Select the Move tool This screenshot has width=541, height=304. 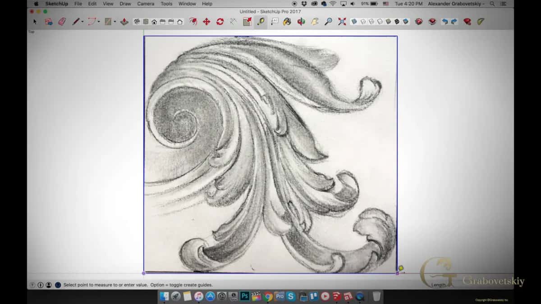[x=206, y=22]
